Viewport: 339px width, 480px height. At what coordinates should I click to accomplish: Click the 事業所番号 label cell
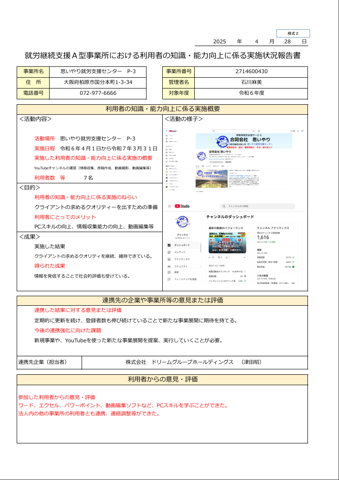[179, 72]
